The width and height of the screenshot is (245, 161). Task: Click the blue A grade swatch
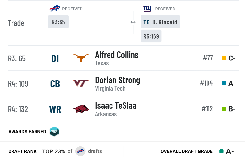tap(224, 83)
